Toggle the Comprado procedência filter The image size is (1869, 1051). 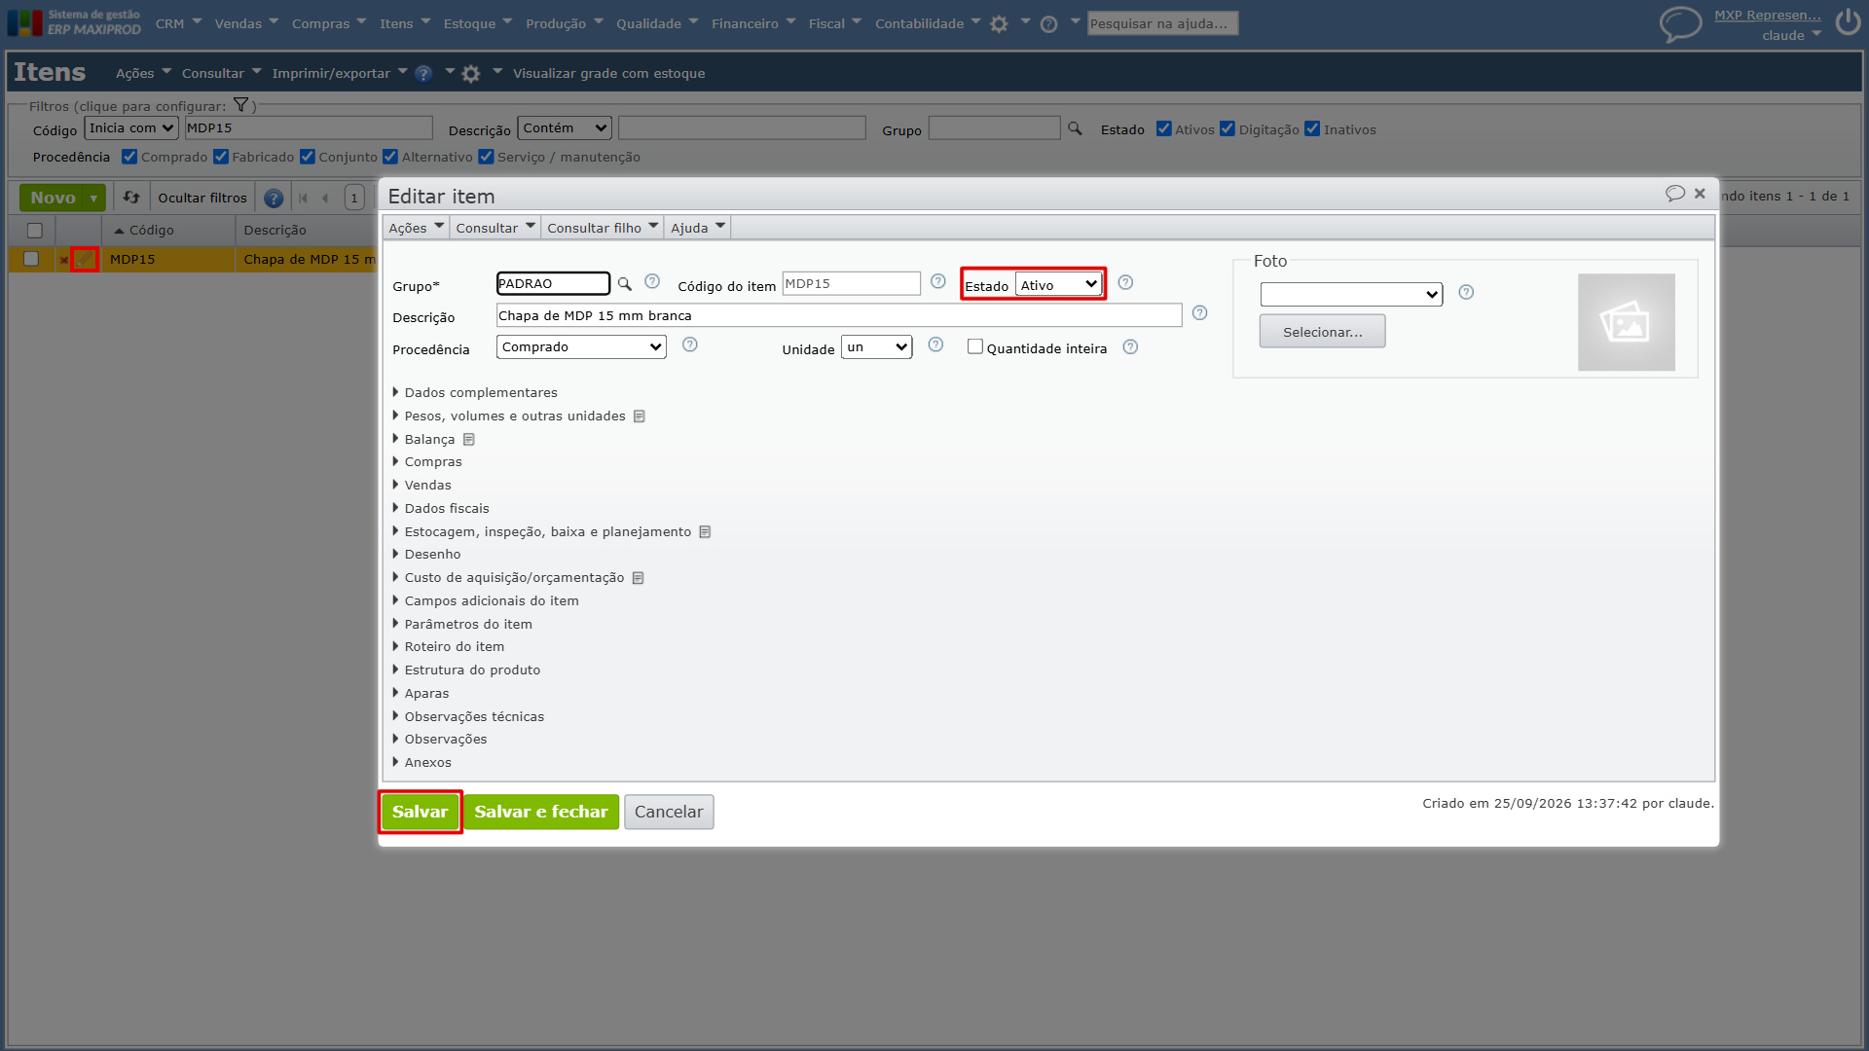[x=129, y=156]
